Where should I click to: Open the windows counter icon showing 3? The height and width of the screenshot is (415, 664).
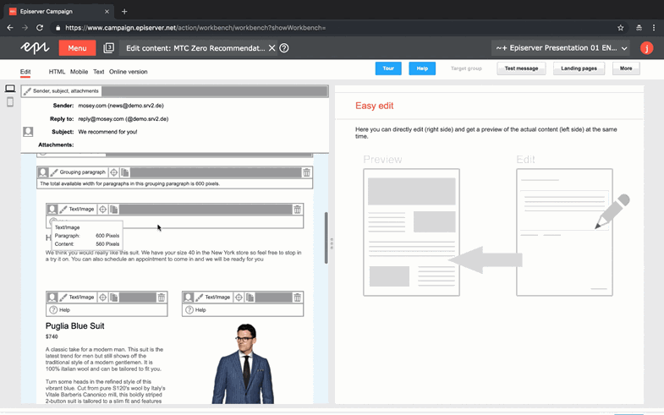[x=108, y=48]
